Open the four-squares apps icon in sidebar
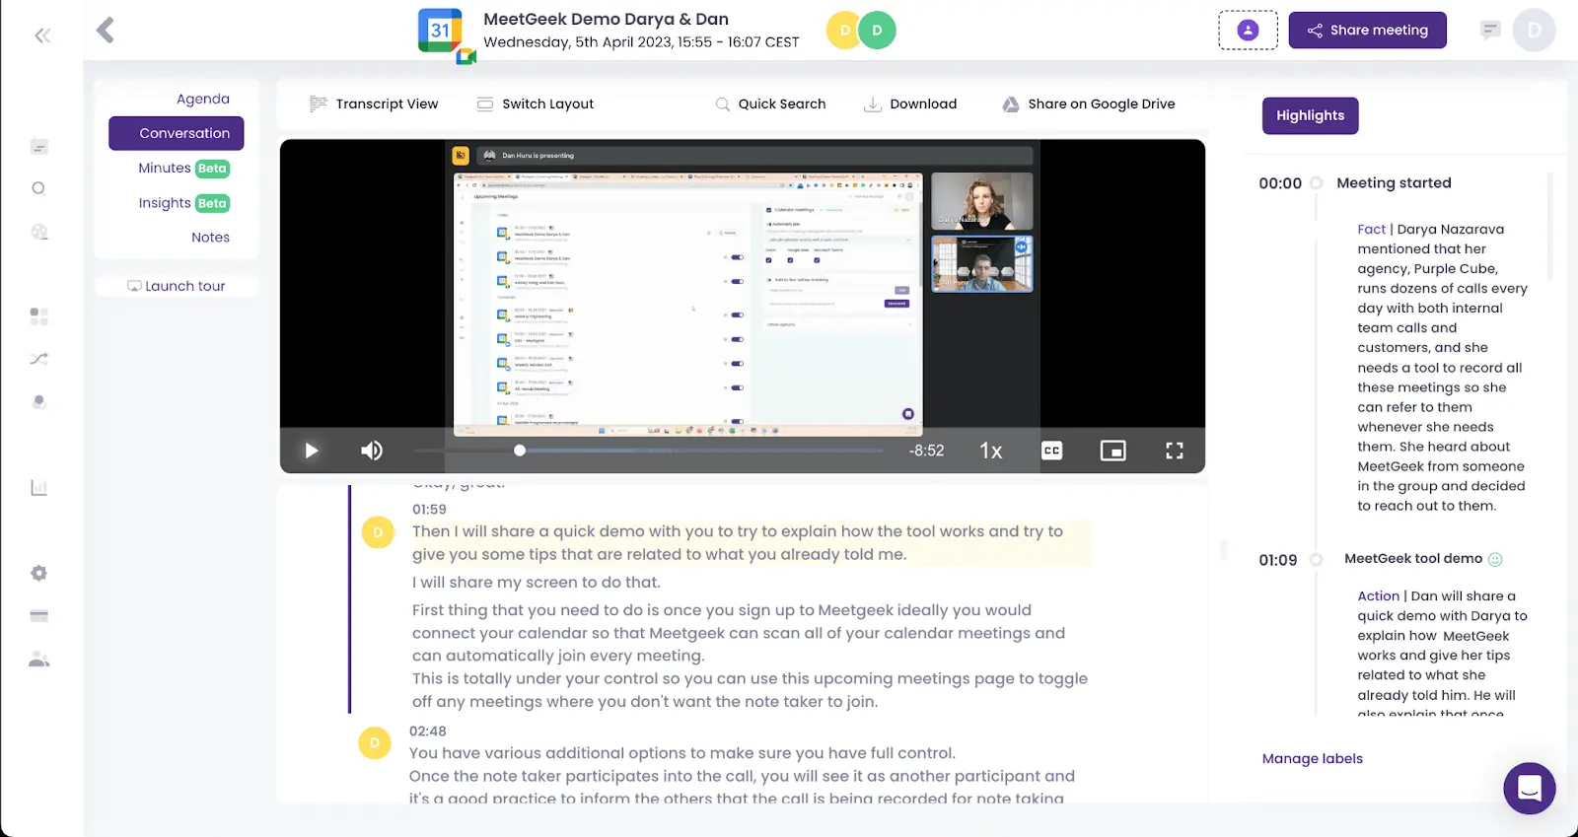Image resolution: width=1578 pixels, height=837 pixels. point(39,316)
